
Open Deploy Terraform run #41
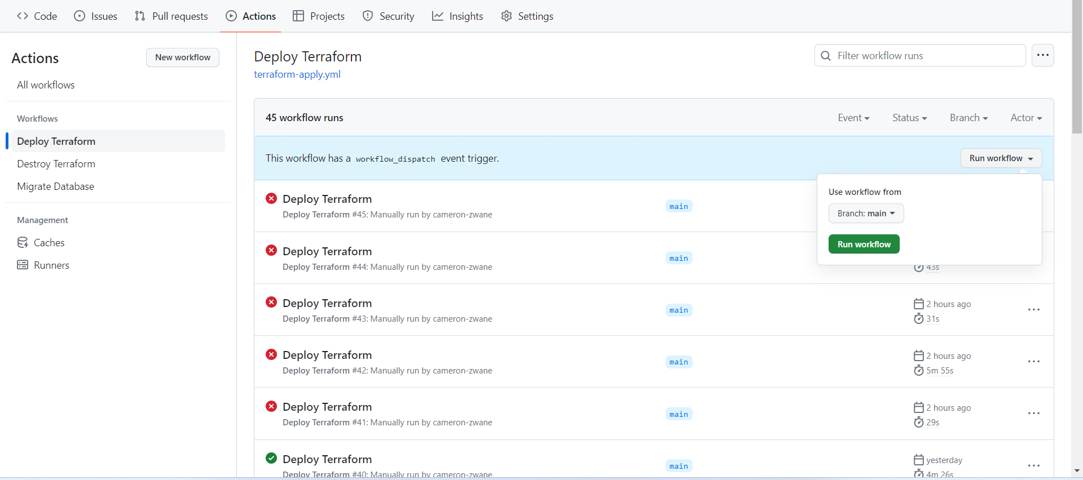[x=327, y=407]
